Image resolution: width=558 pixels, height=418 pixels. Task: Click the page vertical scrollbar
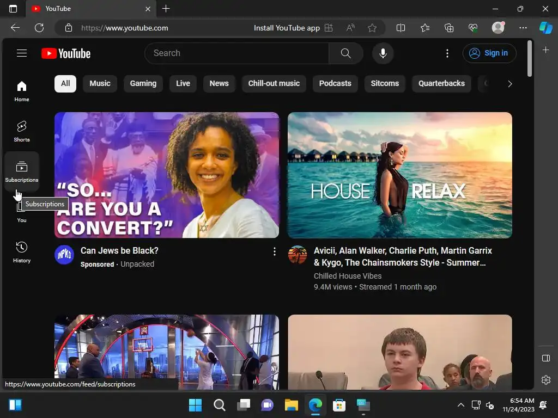pos(530,58)
